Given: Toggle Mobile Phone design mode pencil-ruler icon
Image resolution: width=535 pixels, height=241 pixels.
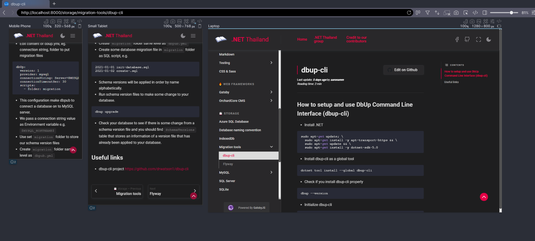Looking at the screenshot, I should pos(66,21).
